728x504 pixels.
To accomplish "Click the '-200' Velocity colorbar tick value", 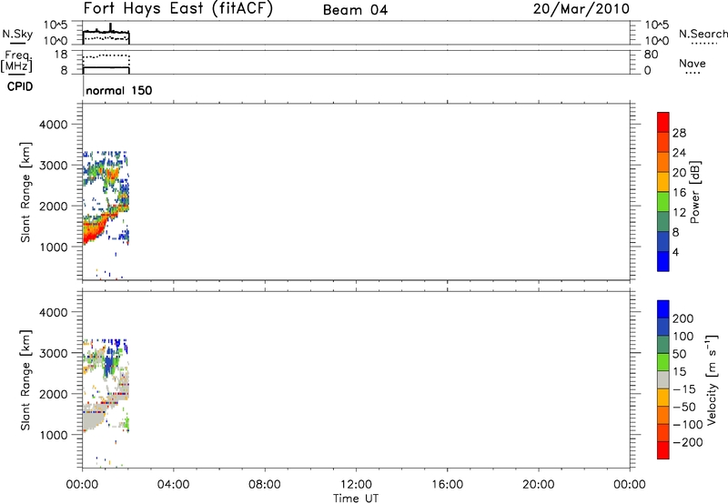I will [688, 442].
